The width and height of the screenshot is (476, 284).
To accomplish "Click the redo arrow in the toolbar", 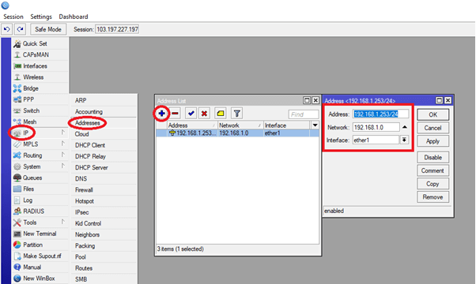I will 20,29.
